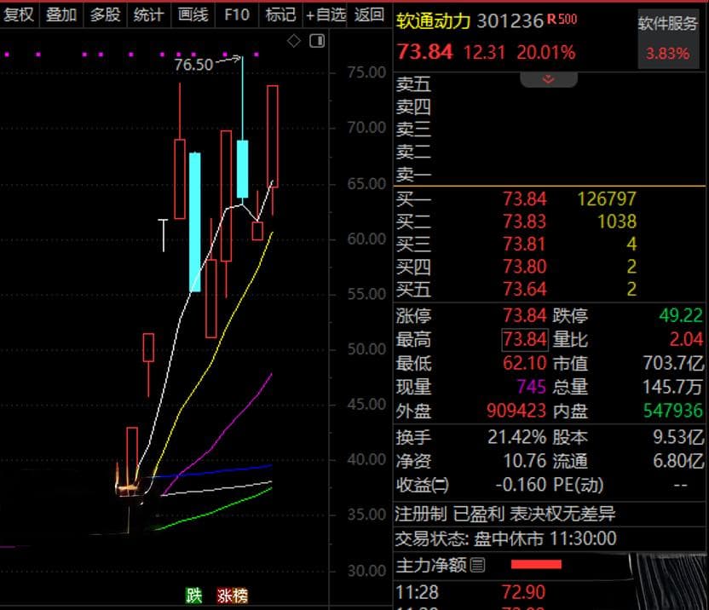The width and height of the screenshot is (709, 610).
Task: Activate the 画线 drawing tool
Action: tap(193, 15)
